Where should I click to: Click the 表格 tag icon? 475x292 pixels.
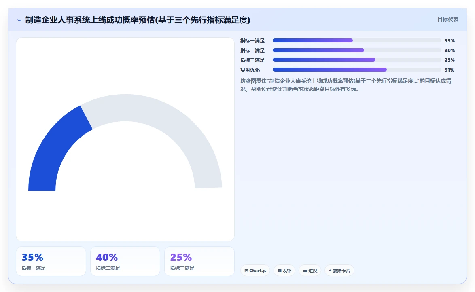280,271
